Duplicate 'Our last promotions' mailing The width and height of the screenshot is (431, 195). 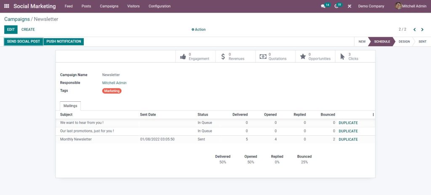(x=348, y=131)
